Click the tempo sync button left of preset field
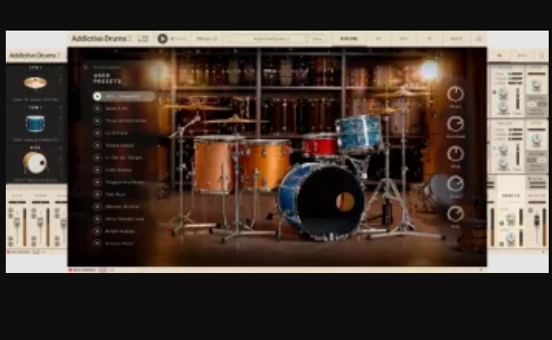This screenshot has width=552, height=340. 207,39
